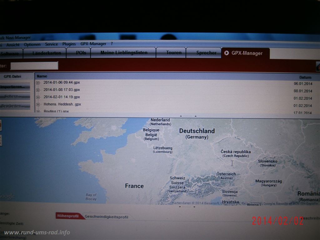
Task: Click the Bearbeiten button
Action: pos(14,106)
